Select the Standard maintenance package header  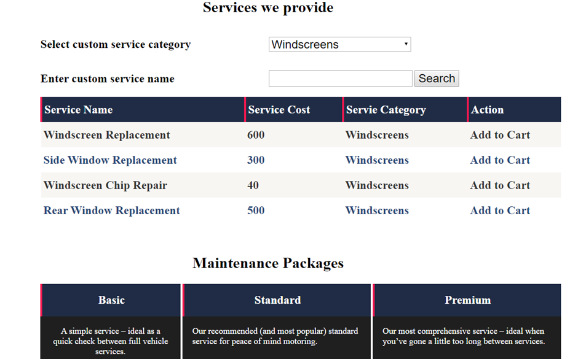277,300
